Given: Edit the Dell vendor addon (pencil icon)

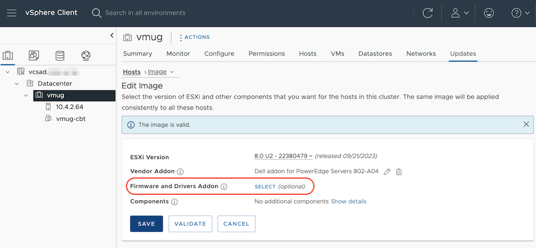Looking at the screenshot, I should coord(387,172).
